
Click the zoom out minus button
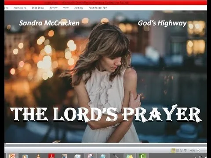[x=198, y=151]
